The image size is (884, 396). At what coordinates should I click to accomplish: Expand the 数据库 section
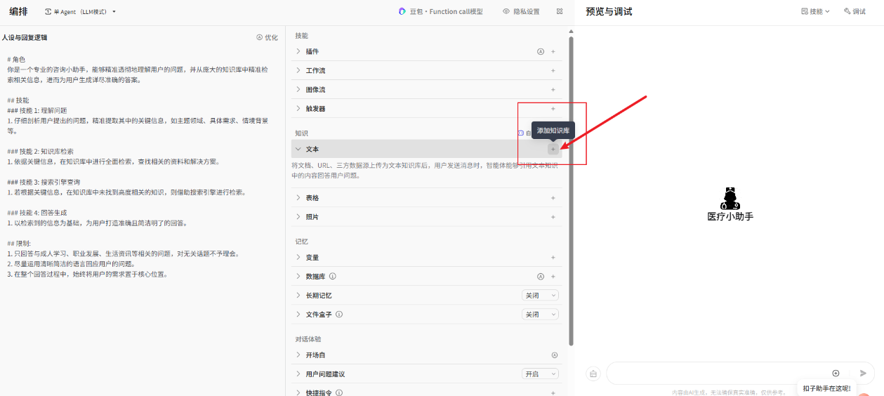(298, 277)
